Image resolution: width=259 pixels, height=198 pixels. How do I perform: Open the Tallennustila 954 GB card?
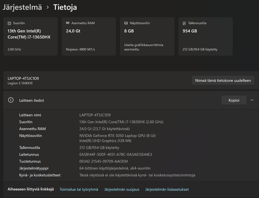point(206,36)
